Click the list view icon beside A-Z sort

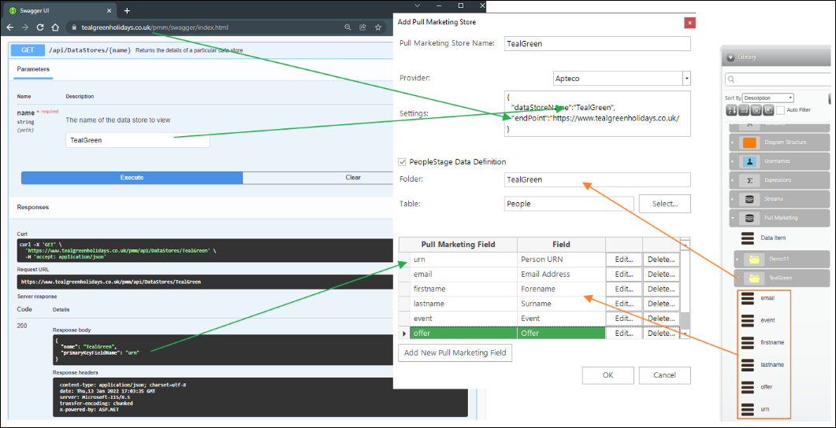(743, 109)
